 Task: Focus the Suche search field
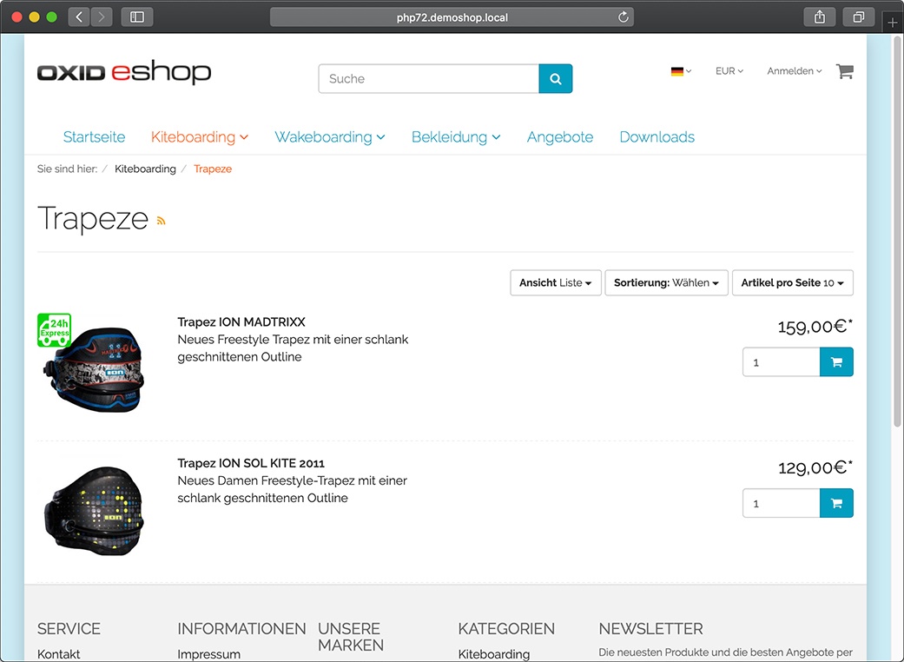click(429, 78)
